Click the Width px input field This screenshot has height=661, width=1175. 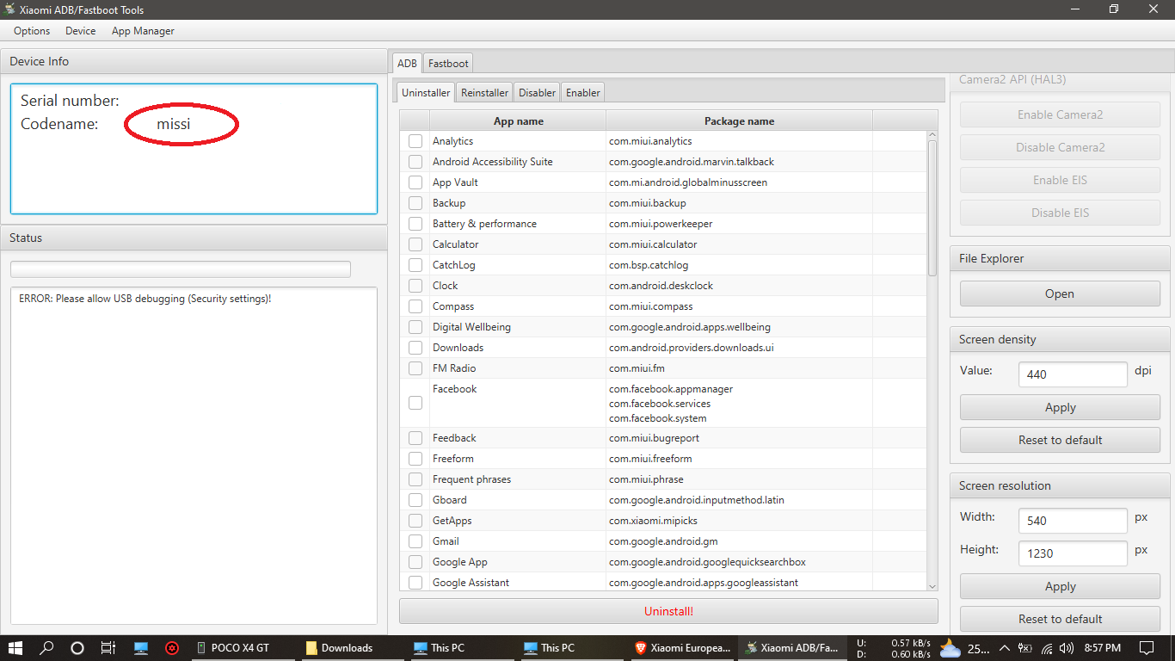[1073, 521]
